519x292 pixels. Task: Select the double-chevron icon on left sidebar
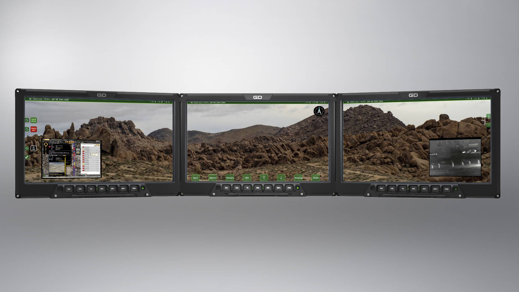pos(26,148)
